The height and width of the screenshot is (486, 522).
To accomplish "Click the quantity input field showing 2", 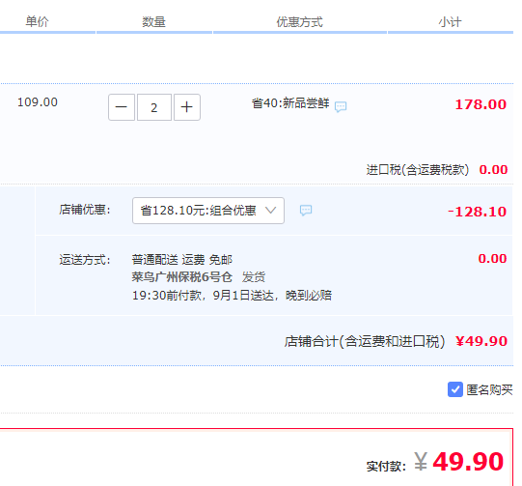I will (x=154, y=107).
